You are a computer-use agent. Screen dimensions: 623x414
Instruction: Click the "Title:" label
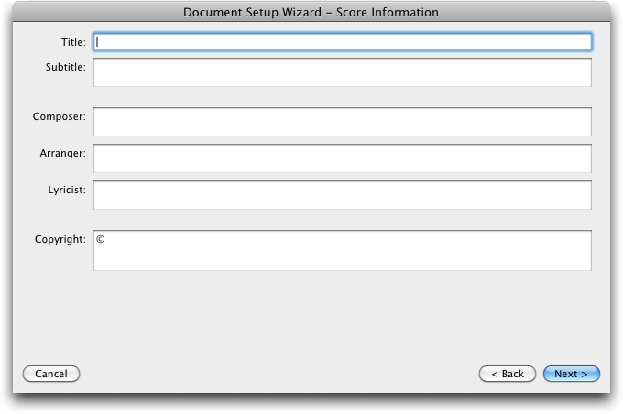click(x=73, y=42)
